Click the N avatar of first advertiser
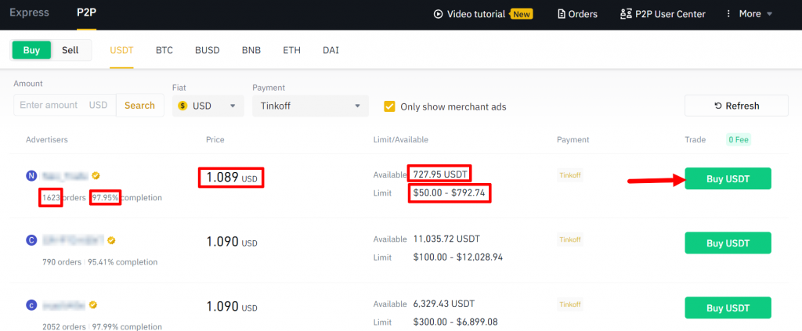 coord(31,176)
